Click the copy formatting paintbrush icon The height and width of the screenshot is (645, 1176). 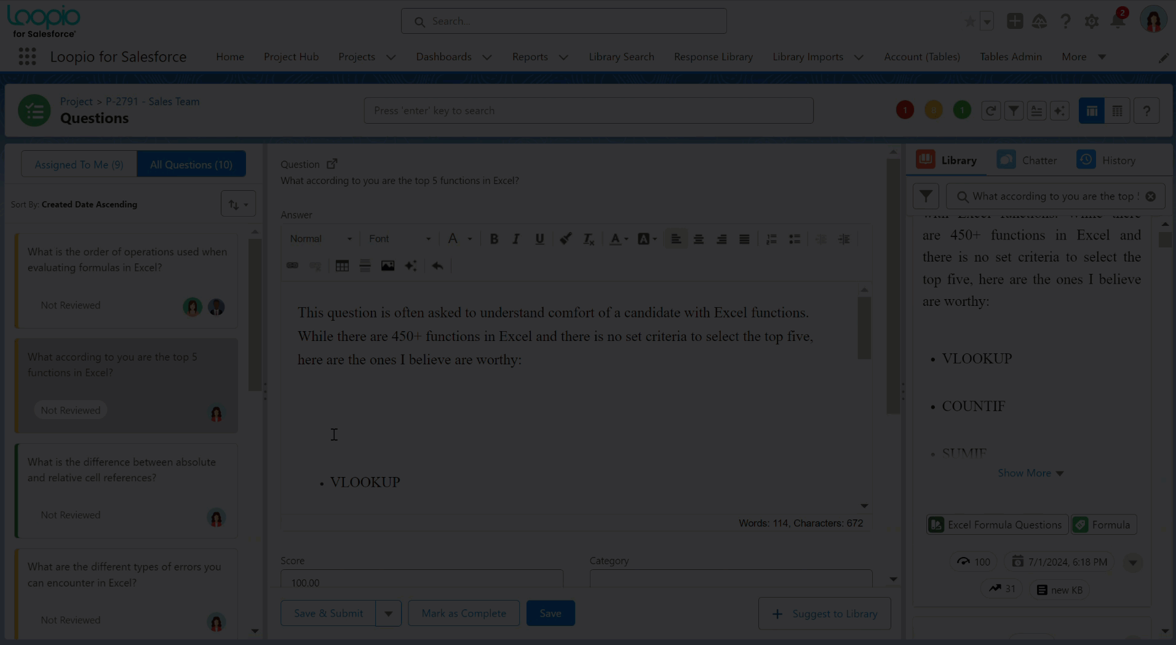566,239
